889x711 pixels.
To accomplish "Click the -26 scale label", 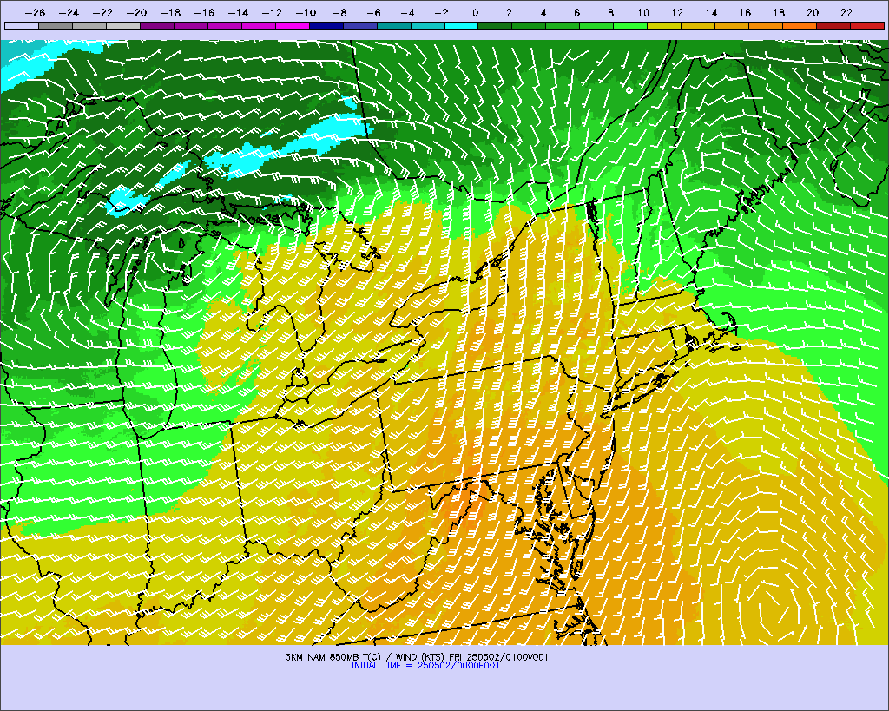I will [35, 13].
